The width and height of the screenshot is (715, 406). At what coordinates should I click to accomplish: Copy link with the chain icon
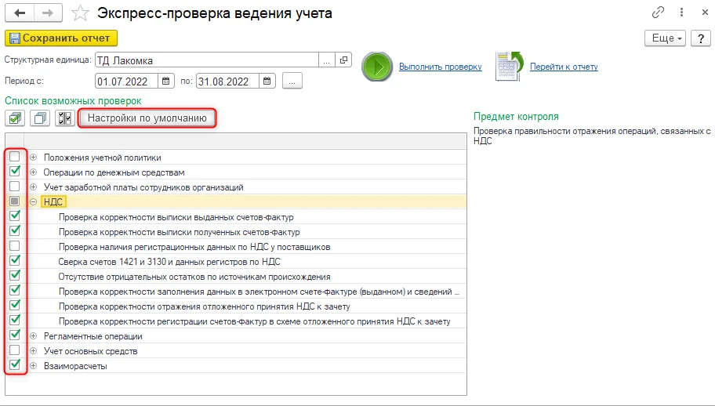[658, 13]
